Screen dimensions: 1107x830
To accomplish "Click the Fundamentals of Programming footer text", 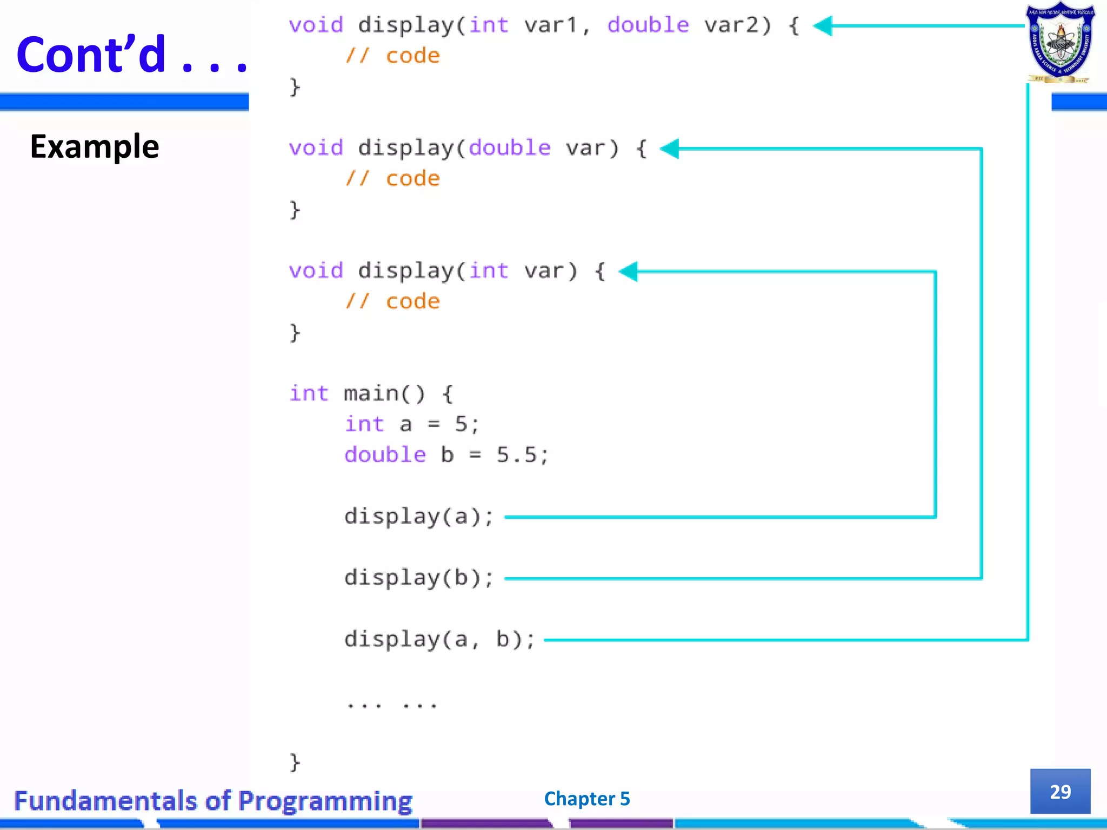I will pos(213,800).
